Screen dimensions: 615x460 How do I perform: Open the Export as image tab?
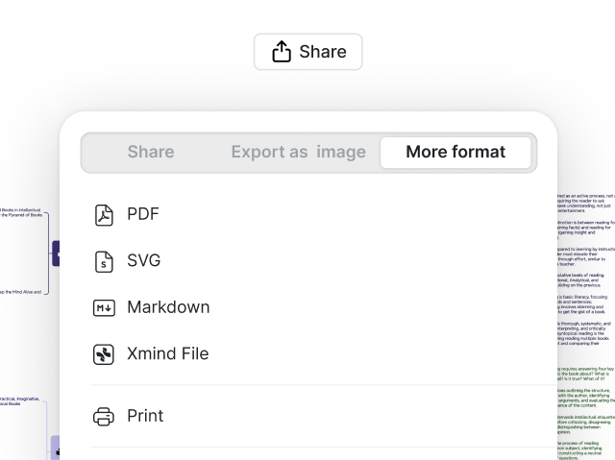[298, 152]
